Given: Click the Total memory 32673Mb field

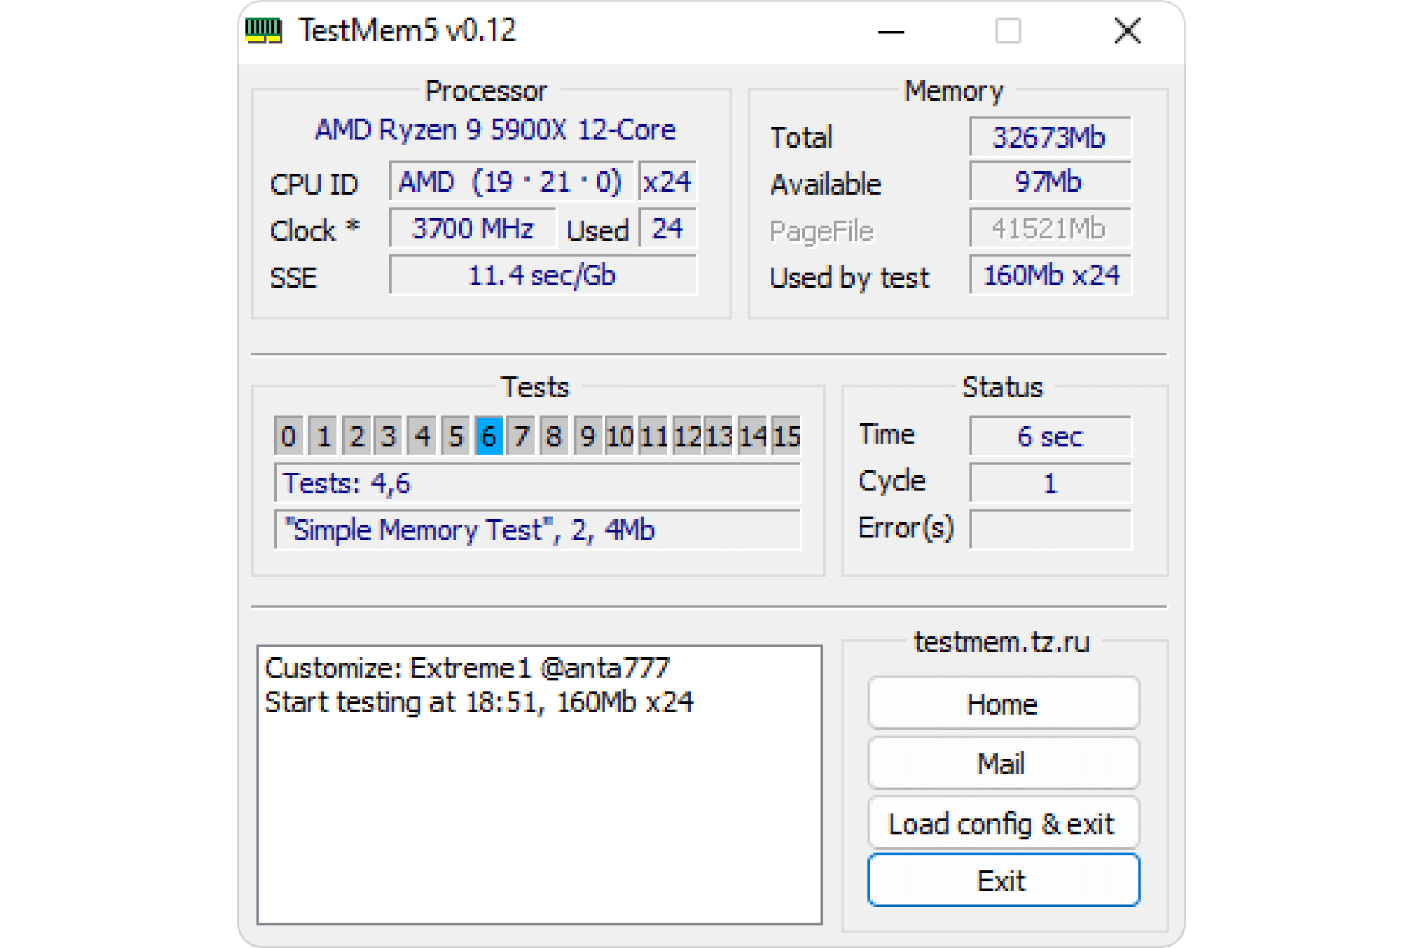Looking at the screenshot, I should pos(1049,137).
